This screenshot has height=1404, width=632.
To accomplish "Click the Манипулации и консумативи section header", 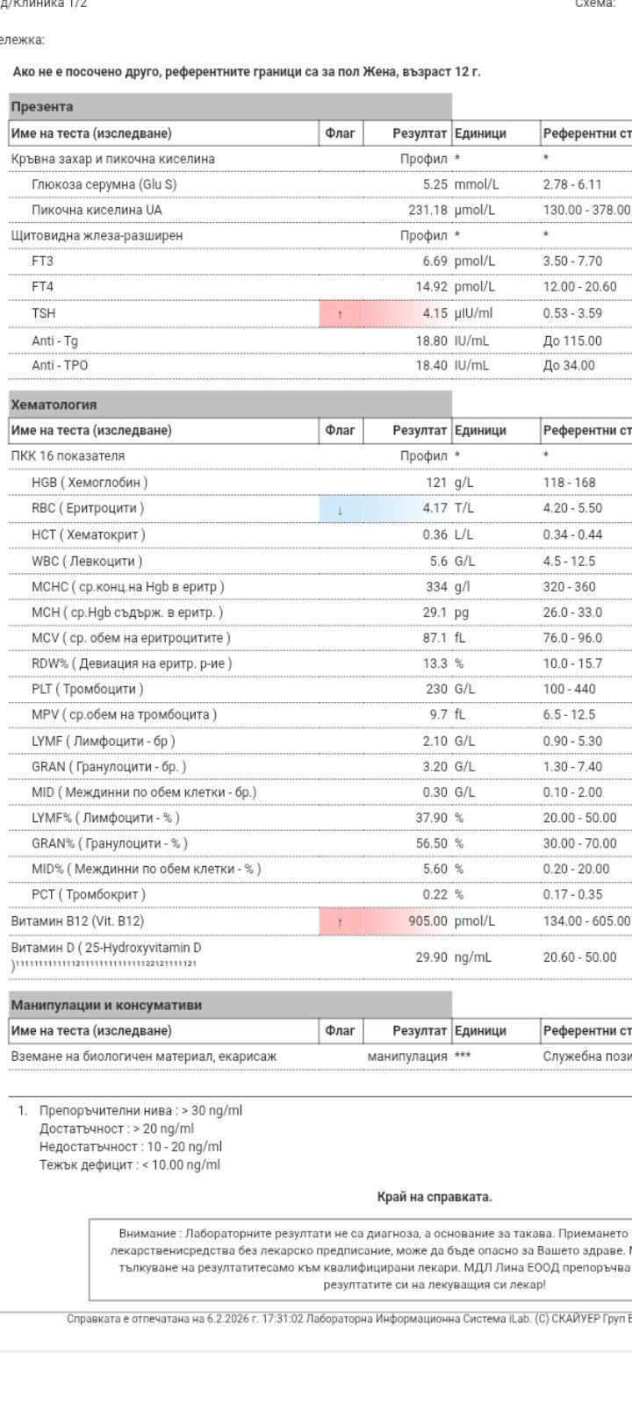I will tap(106, 1005).
